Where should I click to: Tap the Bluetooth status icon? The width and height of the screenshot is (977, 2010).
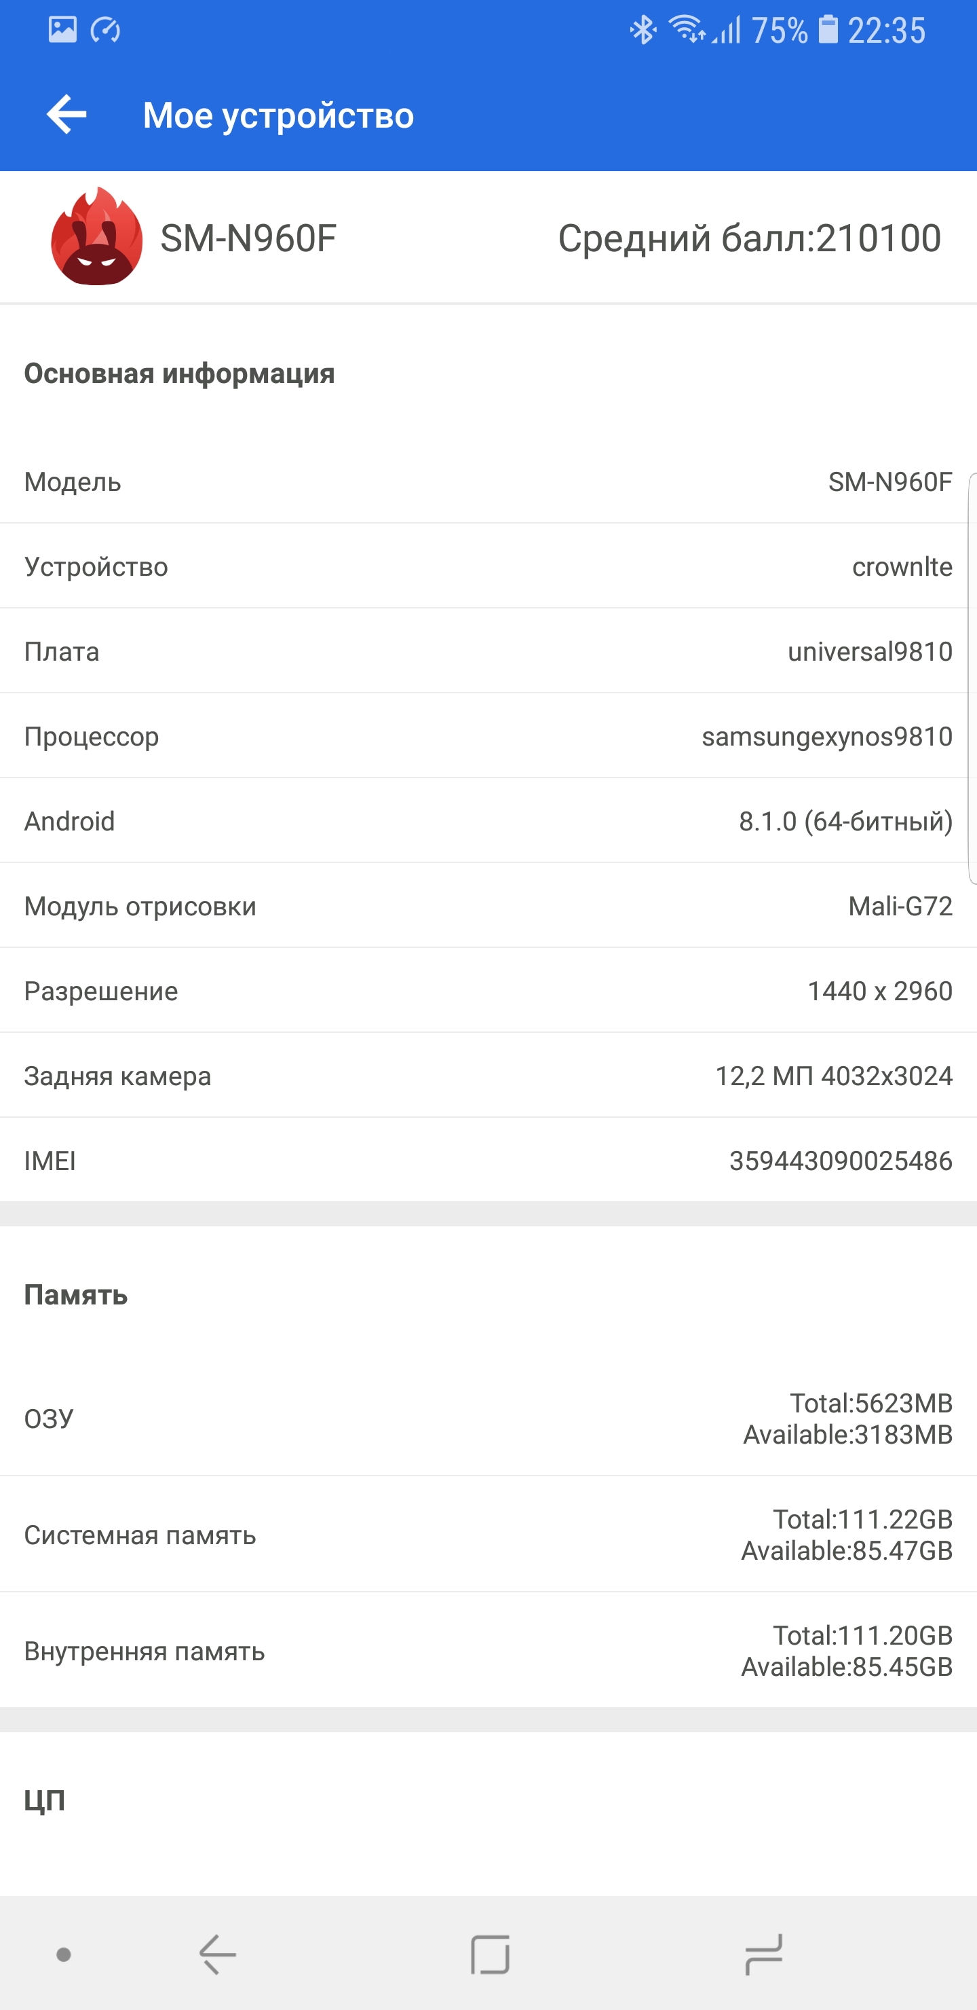[643, 31]
